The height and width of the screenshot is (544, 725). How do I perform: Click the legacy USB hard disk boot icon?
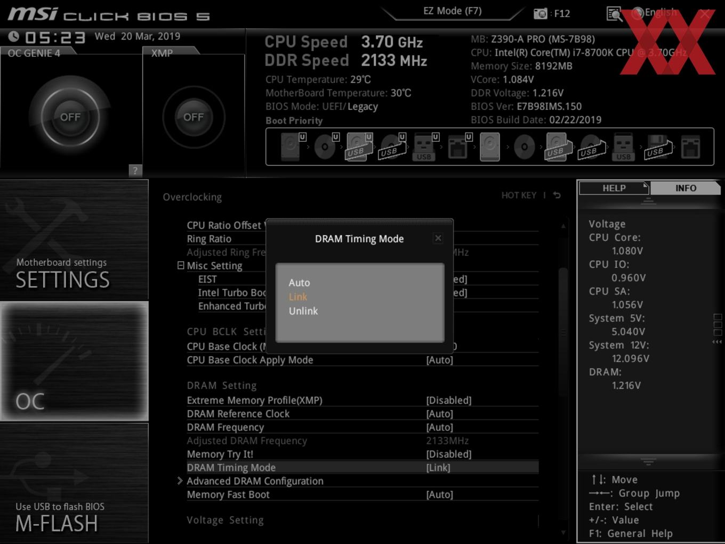(x=558, y=147)
